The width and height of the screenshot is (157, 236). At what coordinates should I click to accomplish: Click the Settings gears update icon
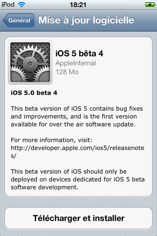click(x=30, y=62)
